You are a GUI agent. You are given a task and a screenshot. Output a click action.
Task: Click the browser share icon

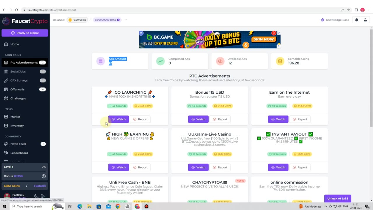pyautogui.click(x=342, y=10)
